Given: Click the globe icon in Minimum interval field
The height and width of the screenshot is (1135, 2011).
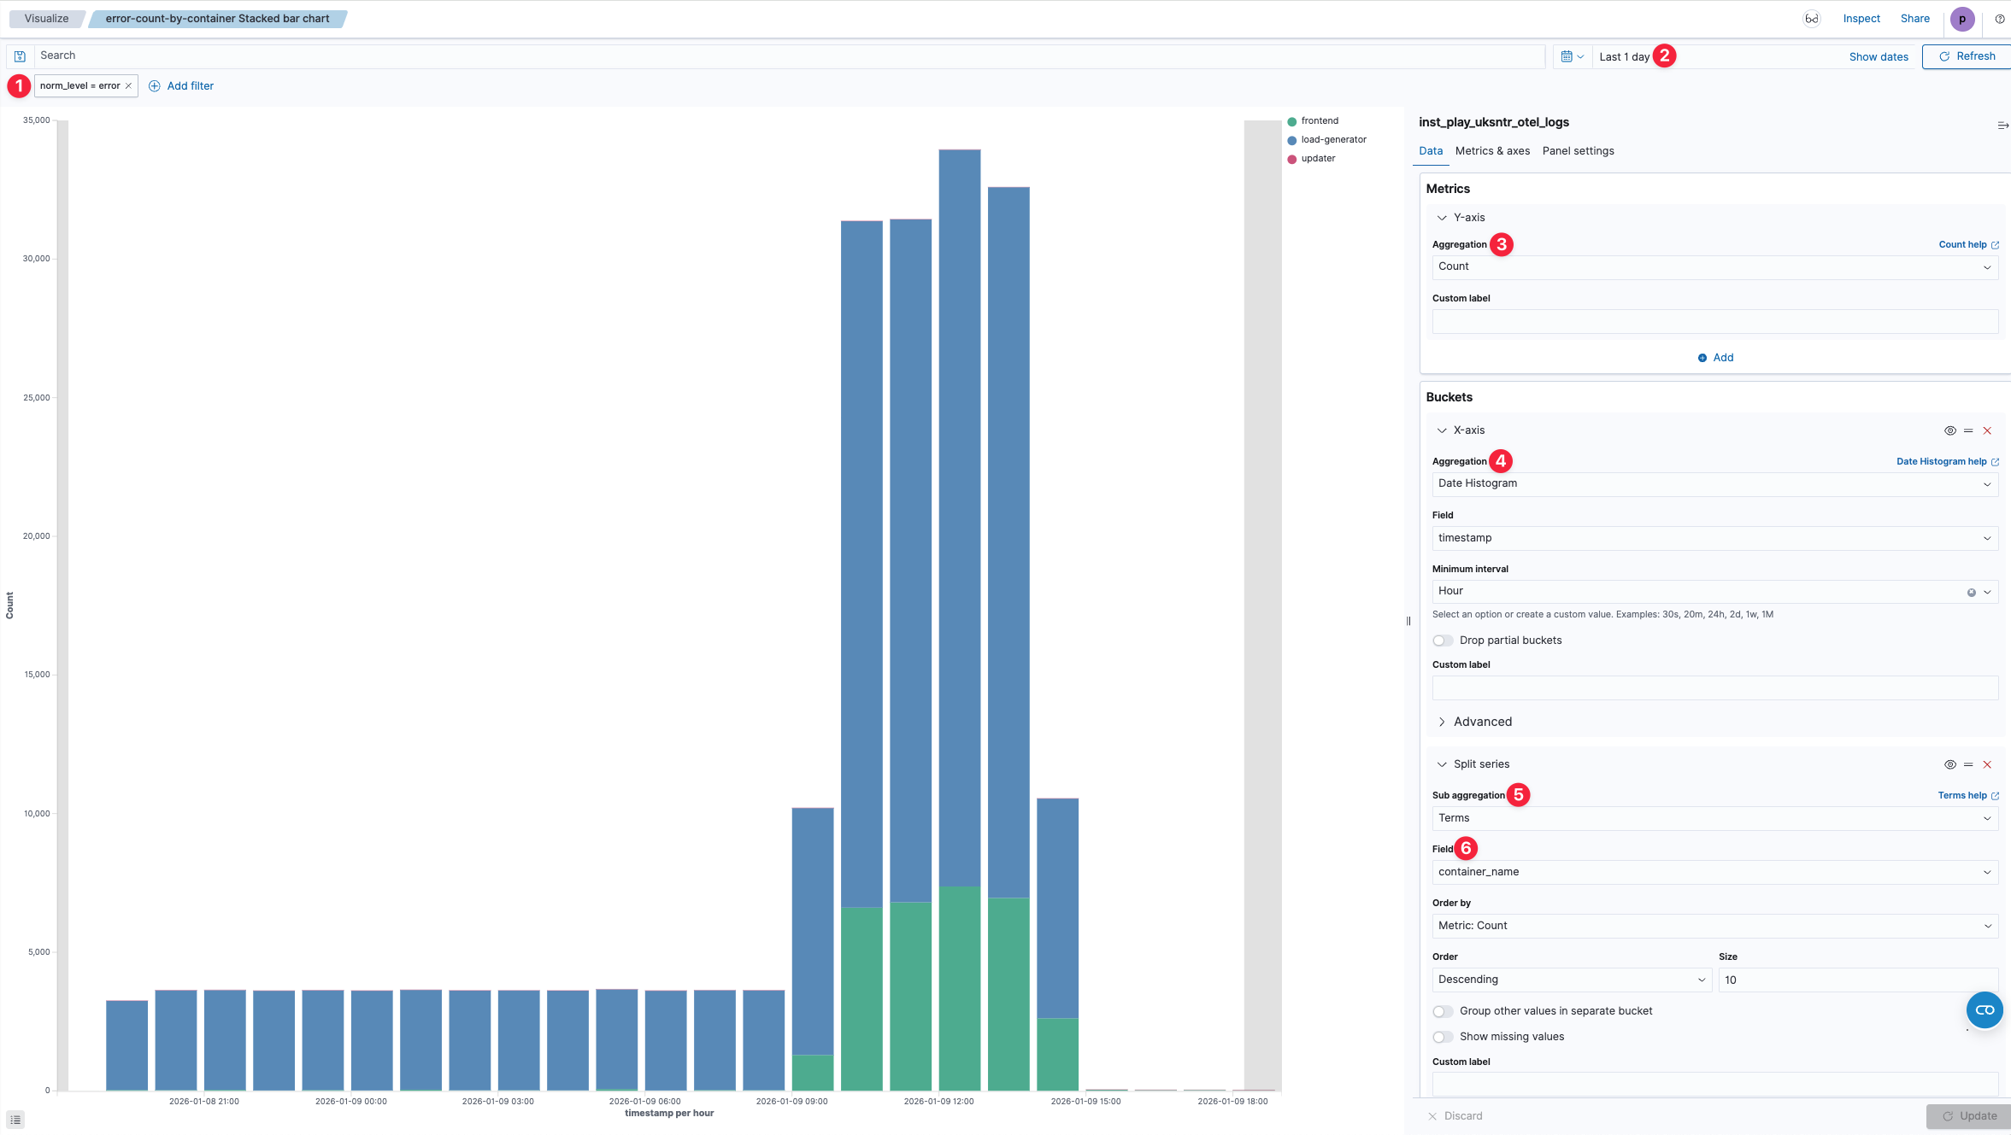Looking at the screenshot, I should tap(1972, 591).
